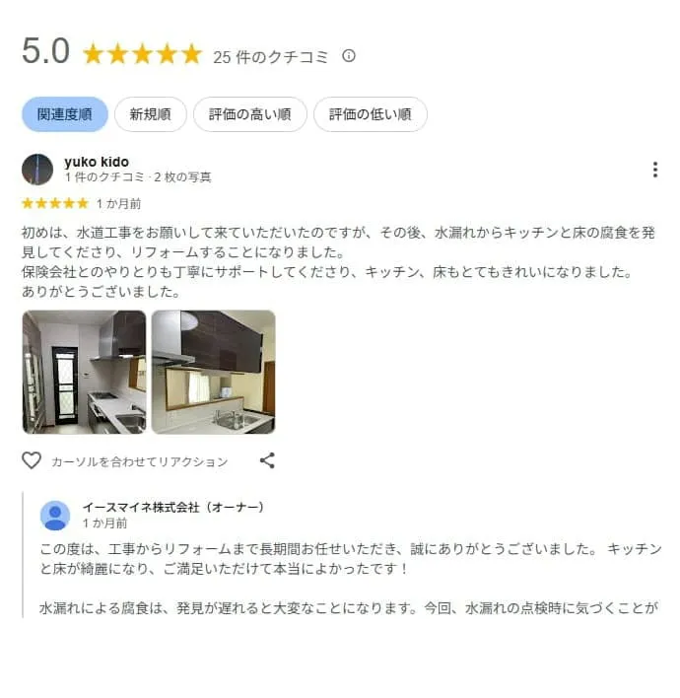Viewport: 680px width, 698px height.
Task: Click the heart reaction icon
Action: [x=32, y=460]
